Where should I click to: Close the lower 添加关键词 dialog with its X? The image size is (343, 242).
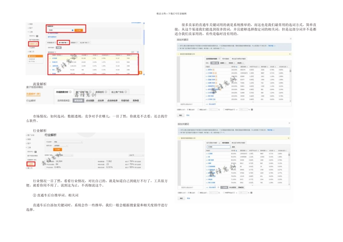(x=289, y=123)
